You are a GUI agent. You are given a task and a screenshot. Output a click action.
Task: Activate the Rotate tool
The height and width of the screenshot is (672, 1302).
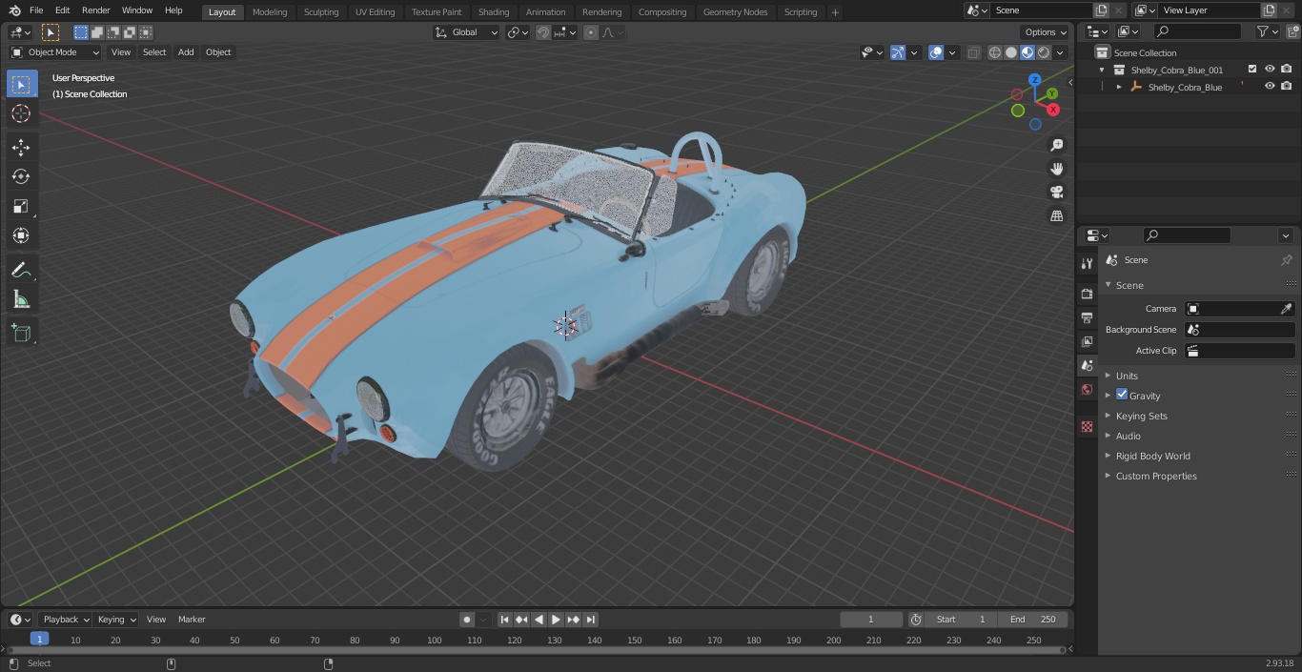tap(21, 176)
